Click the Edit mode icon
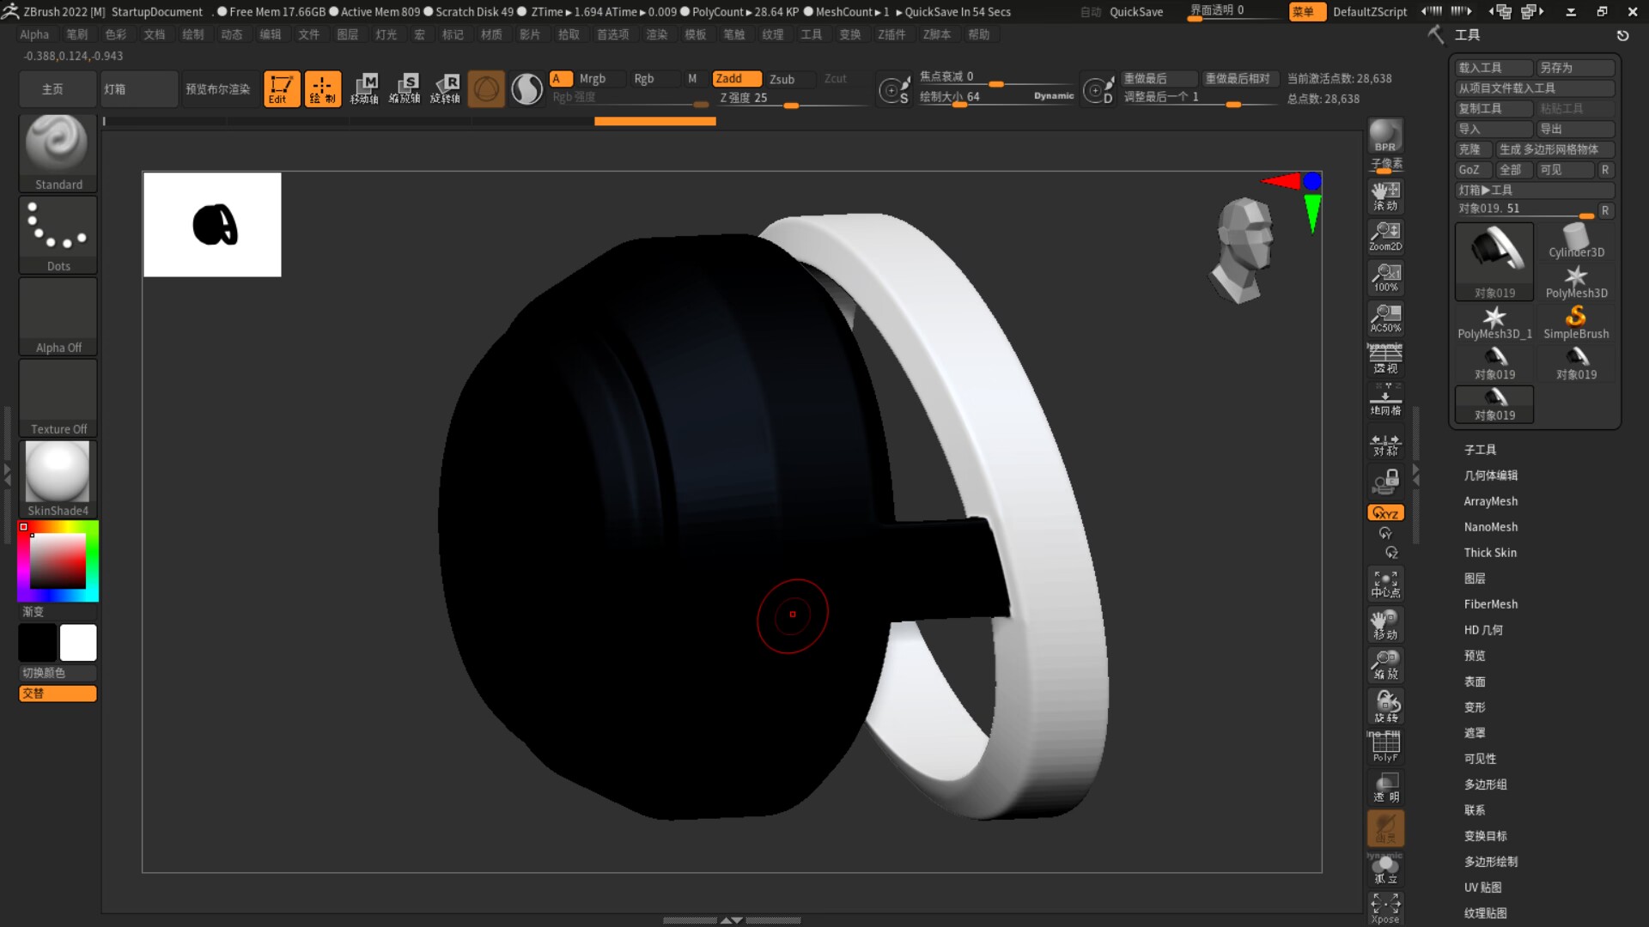The image size is (1649, 927). pos(281,88)
